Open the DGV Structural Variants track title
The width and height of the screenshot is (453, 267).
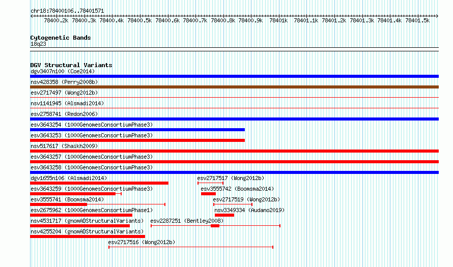[71, 65]
